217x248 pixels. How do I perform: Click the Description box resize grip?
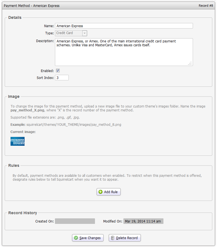tap(190, 63)
